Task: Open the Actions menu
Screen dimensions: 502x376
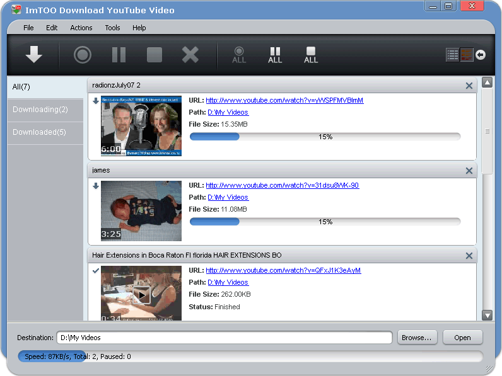Action: point(81,28)
